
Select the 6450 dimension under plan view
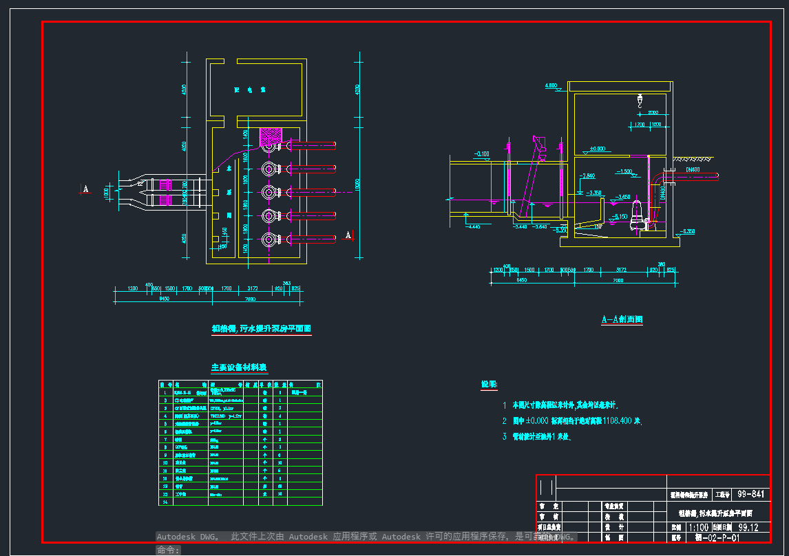coord(165,299)
